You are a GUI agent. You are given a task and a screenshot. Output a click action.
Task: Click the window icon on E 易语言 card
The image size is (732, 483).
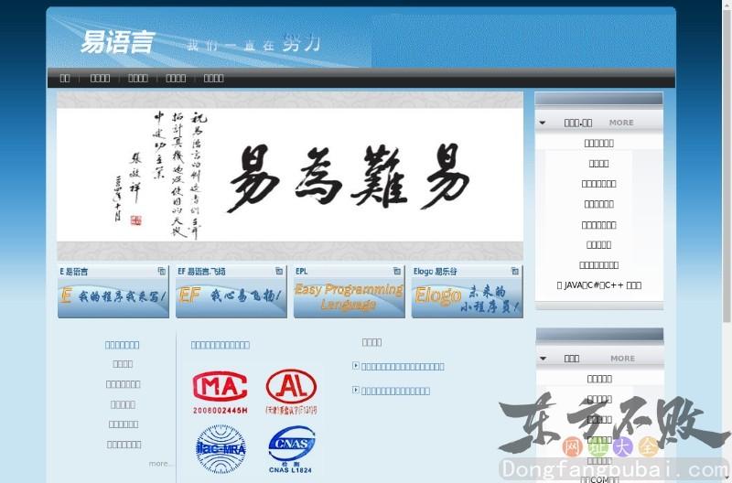coord(162,271)
